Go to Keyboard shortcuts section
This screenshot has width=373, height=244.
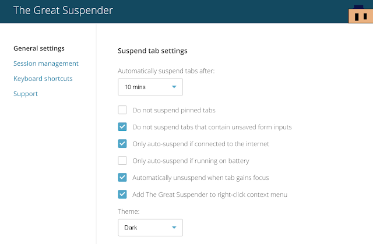click(43, 79)
